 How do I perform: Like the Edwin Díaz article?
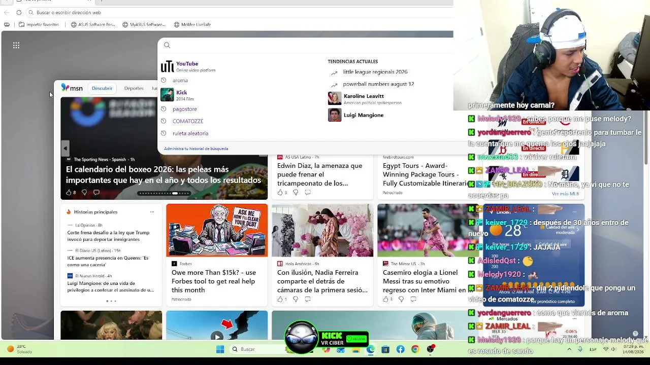pos(280,193)
